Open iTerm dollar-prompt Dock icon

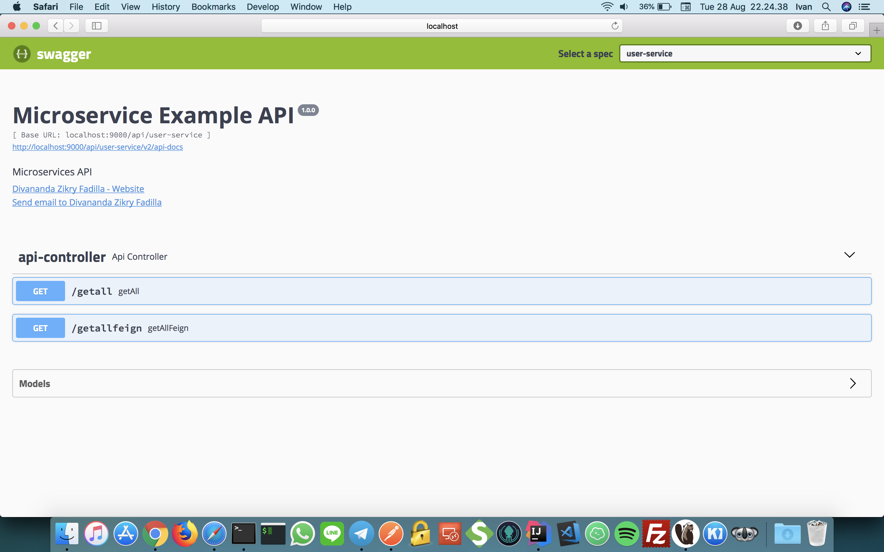click(273, 533)
